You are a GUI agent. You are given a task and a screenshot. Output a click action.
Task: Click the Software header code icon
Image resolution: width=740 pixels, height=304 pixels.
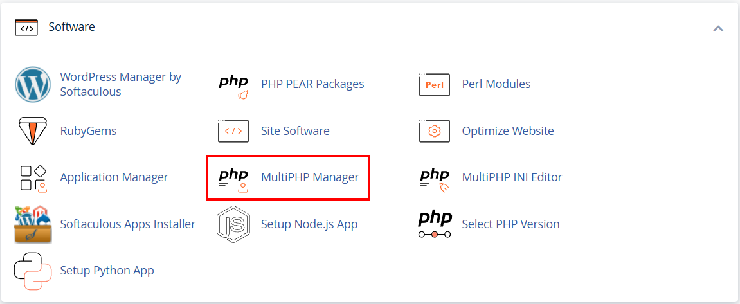(x=26, y=28)
